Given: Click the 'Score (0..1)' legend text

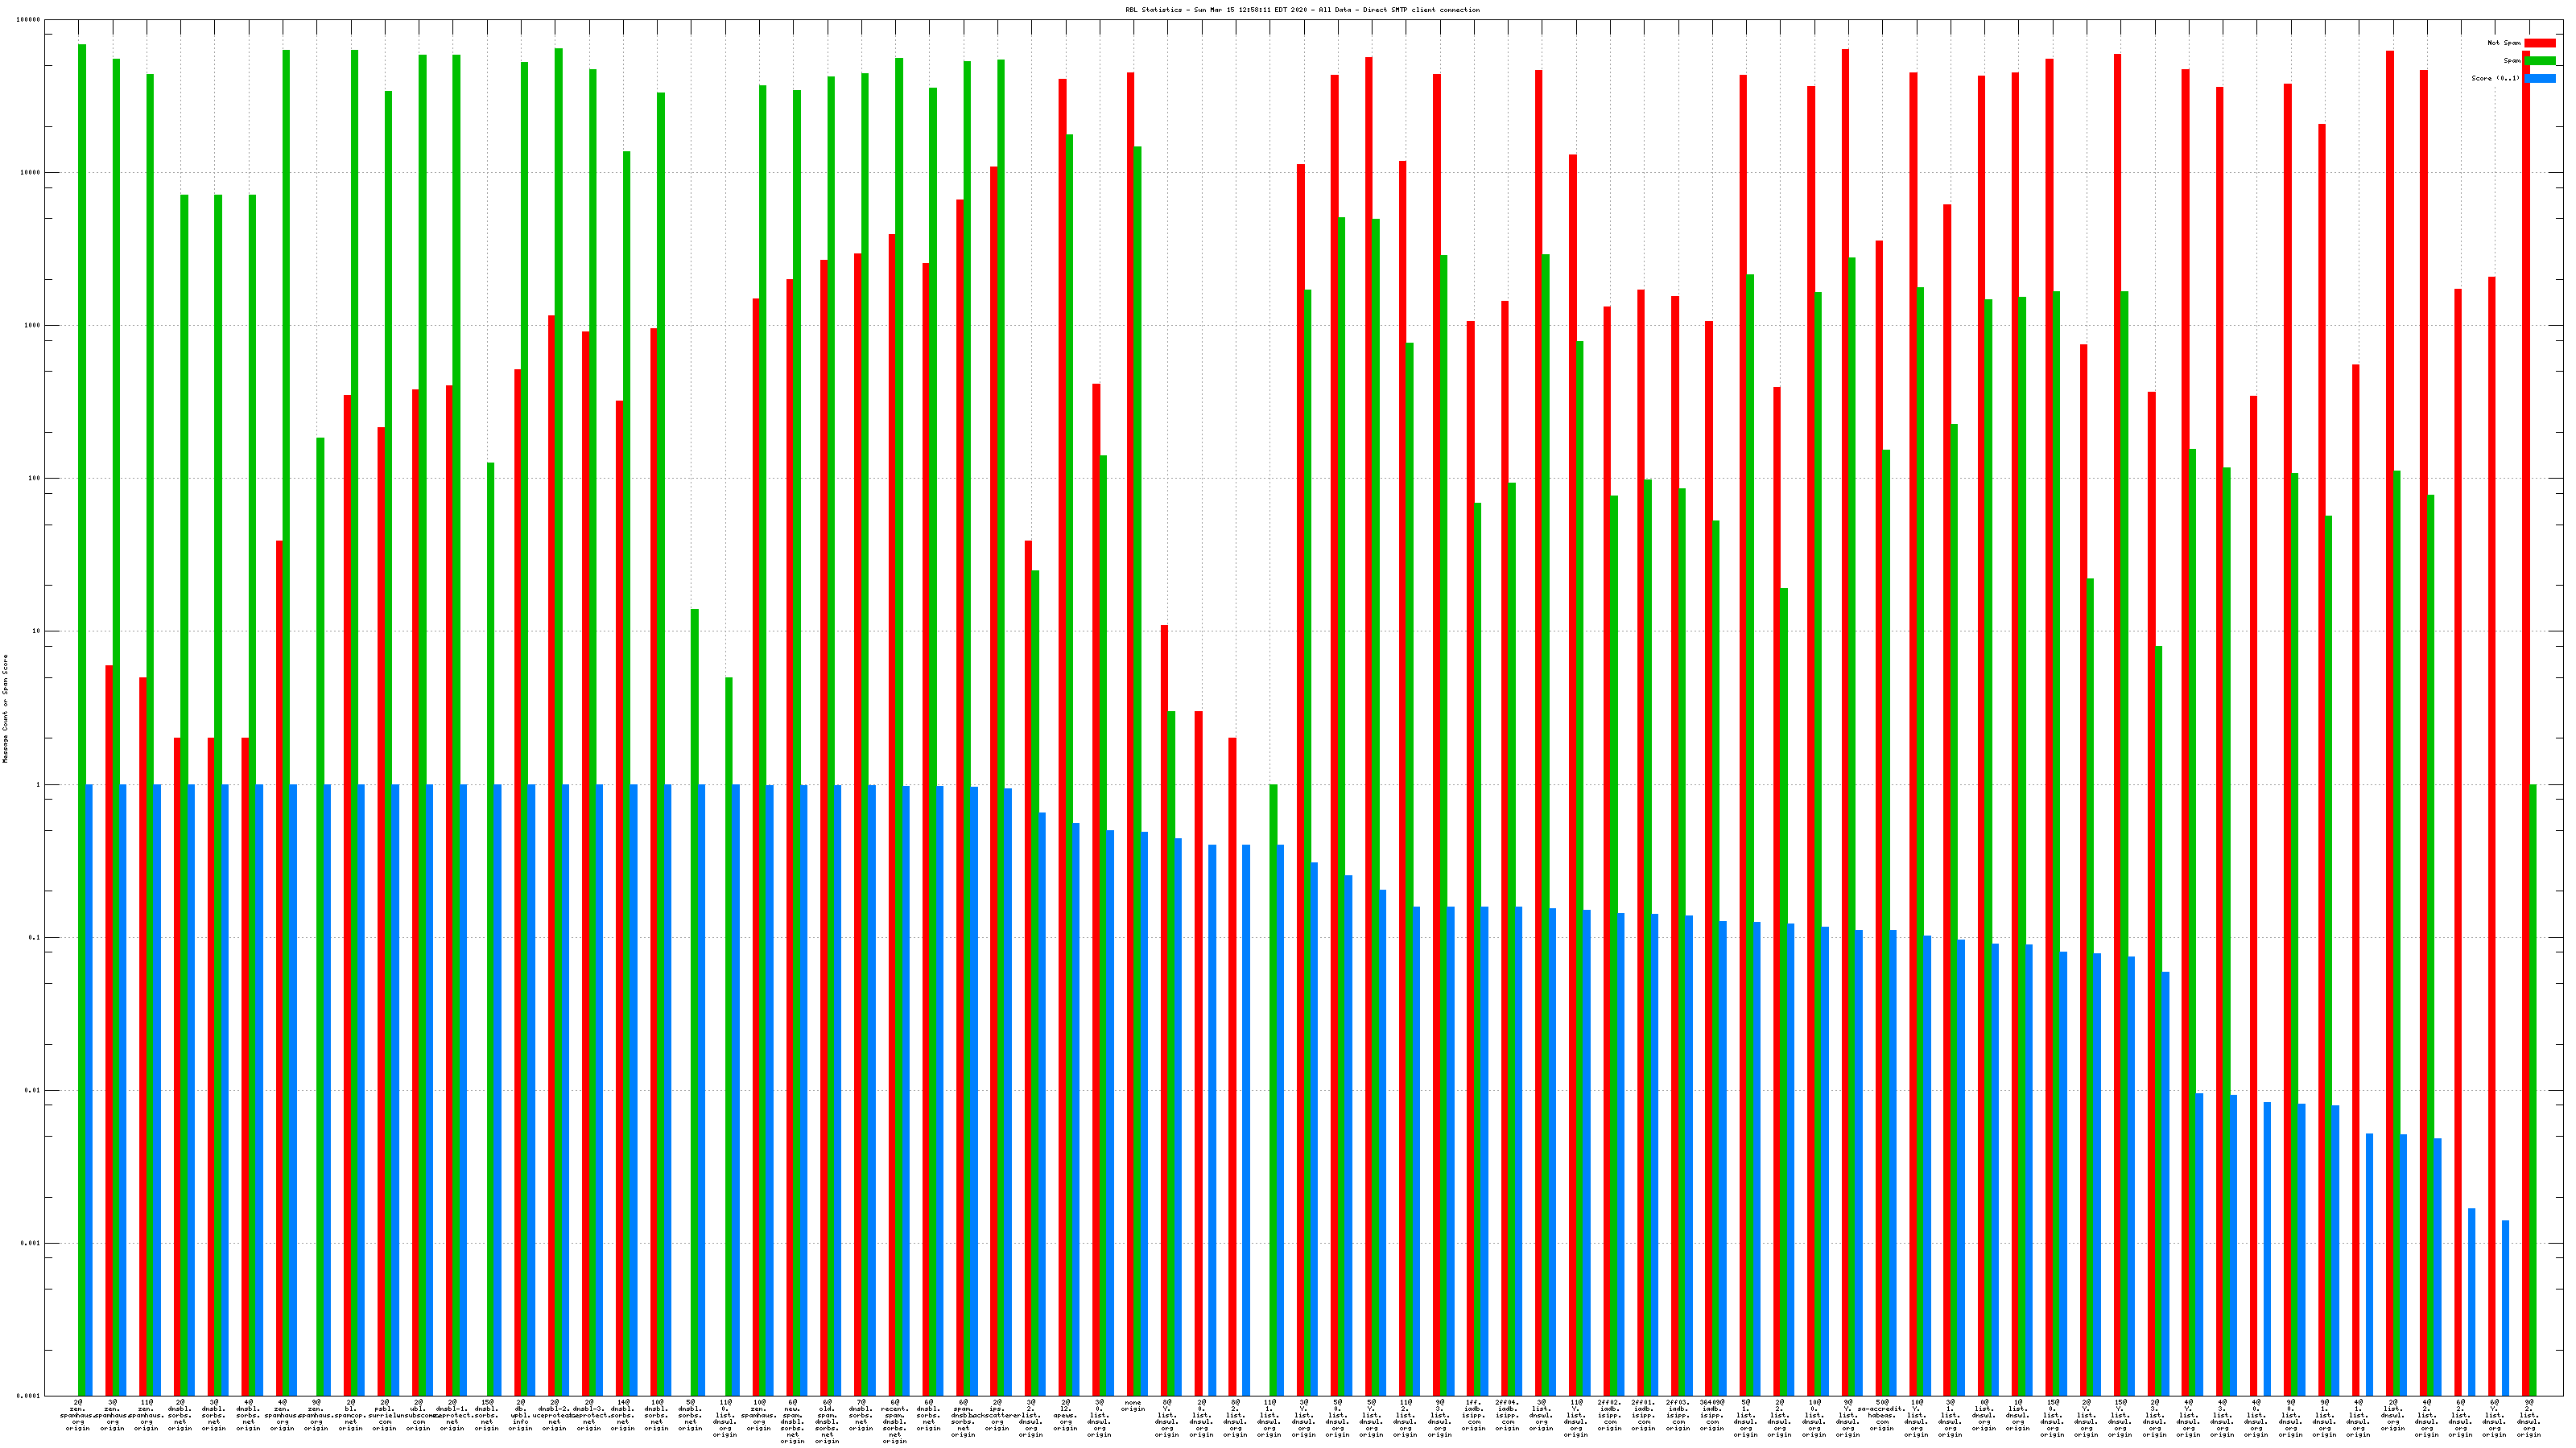Looking at the screenshot, I should pos(2495,79).
